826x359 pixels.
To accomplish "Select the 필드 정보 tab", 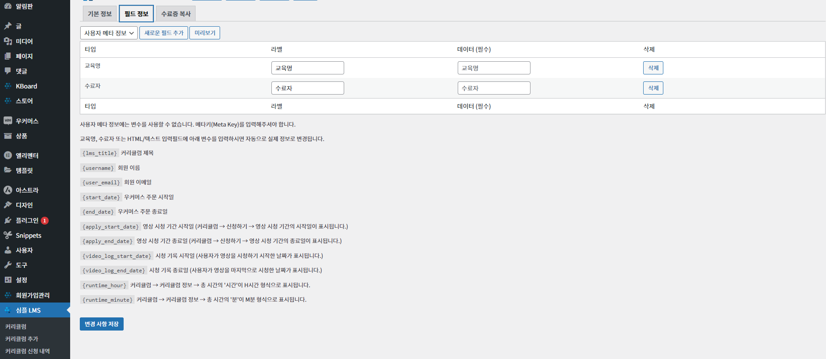I will click(136, 14).
